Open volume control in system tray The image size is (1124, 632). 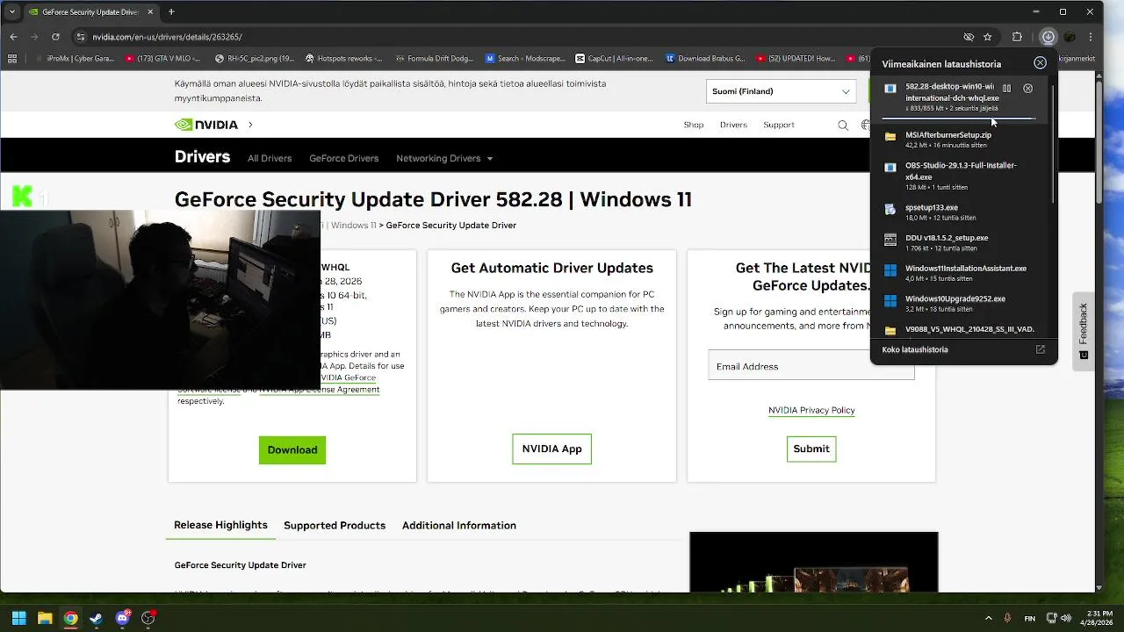(1066, 618)
